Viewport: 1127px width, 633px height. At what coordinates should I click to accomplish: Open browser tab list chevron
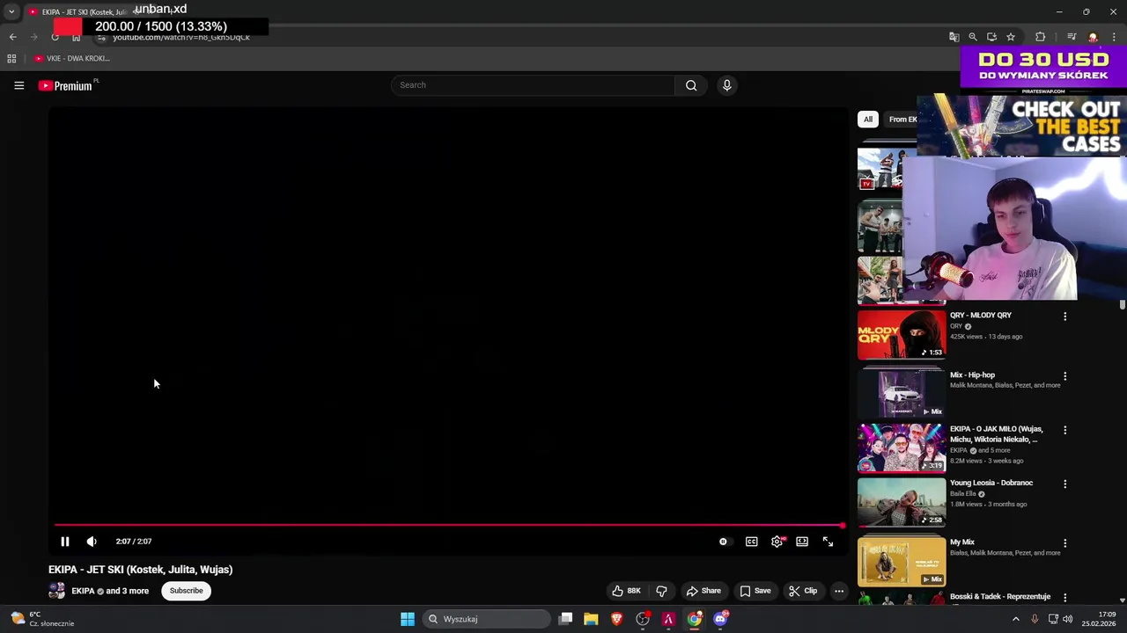pyautogui.click(x=11, y=11)
